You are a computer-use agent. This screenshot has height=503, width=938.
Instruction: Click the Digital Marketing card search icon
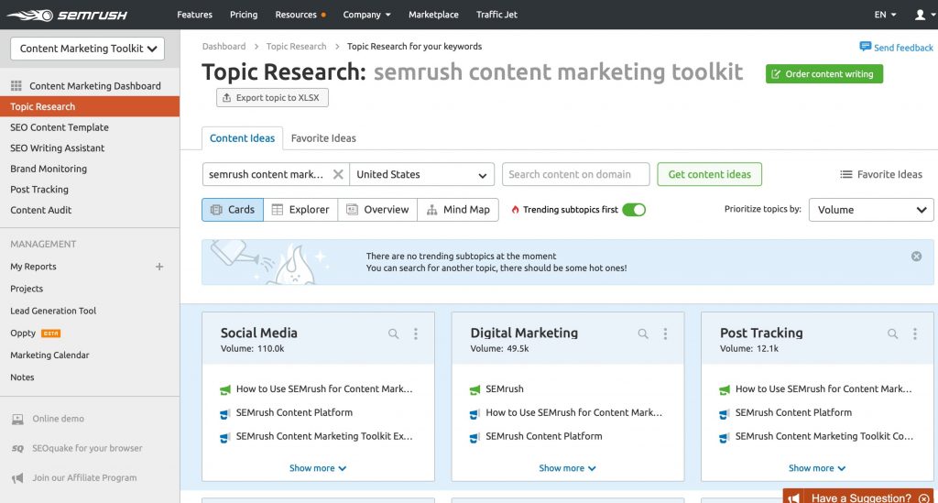pyautogui.click(x=642, y=334)
